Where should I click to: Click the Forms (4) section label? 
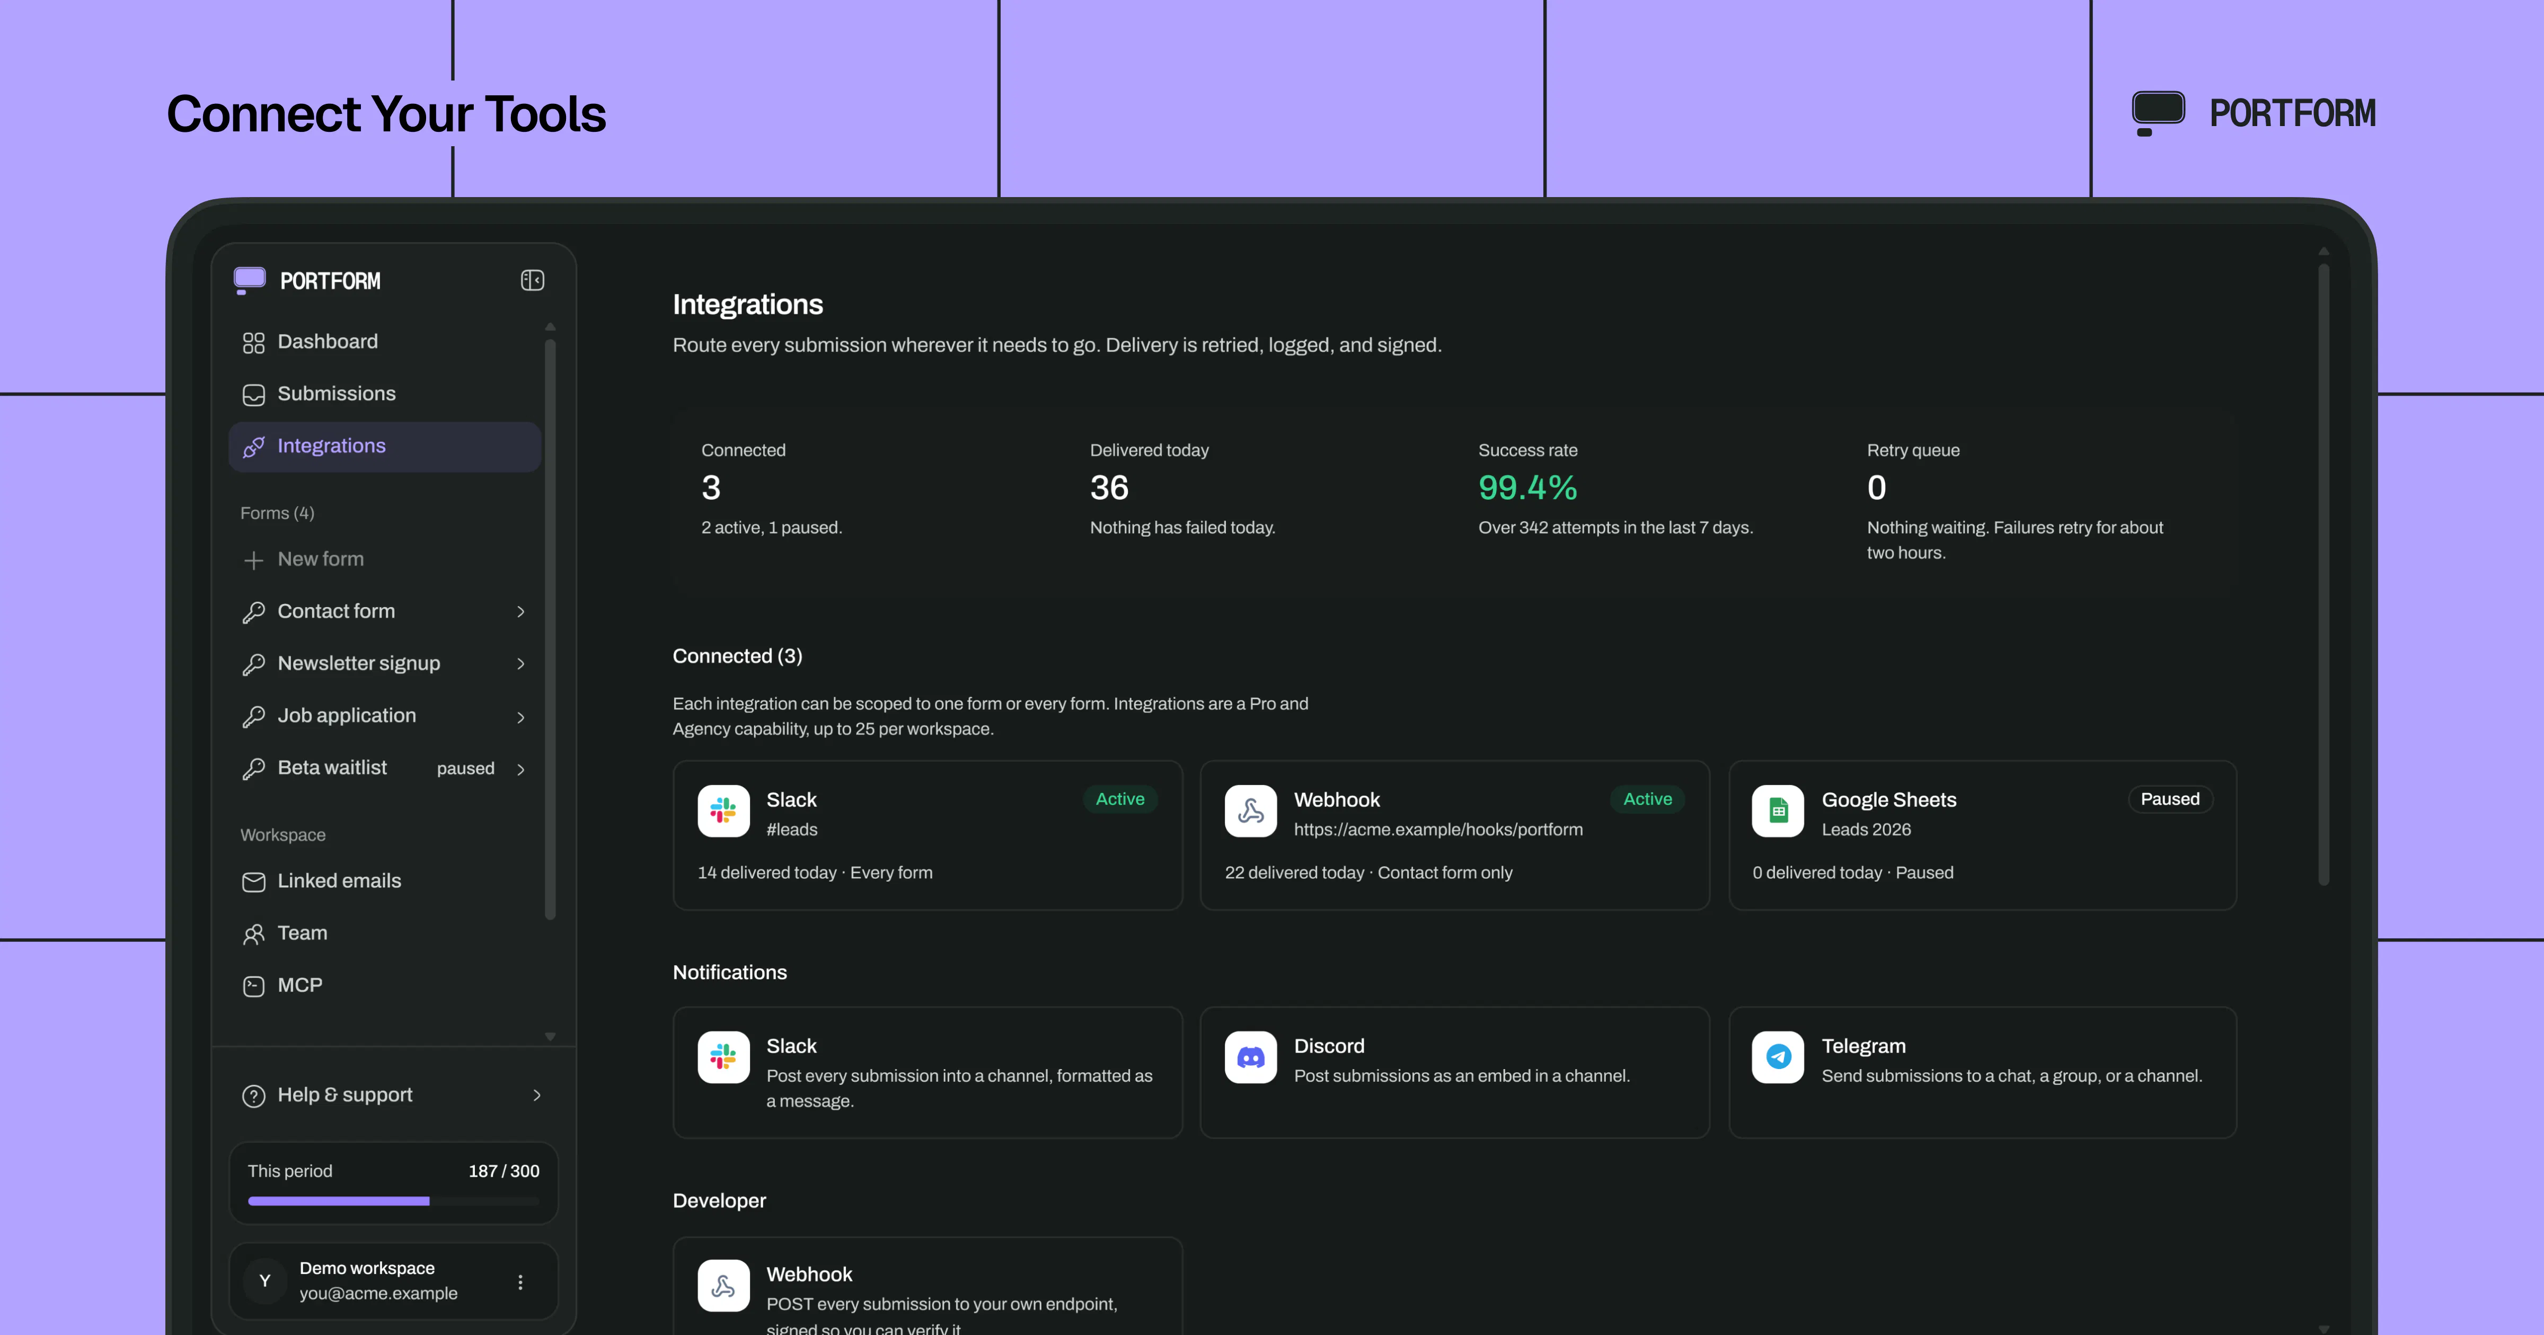point(278,513)
